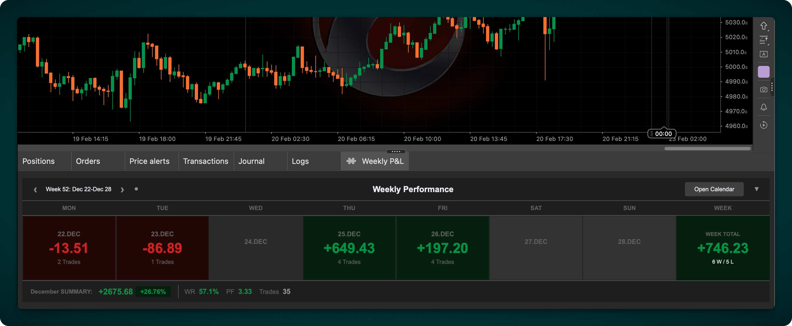Select the Transactions tab

coord(205,161)
